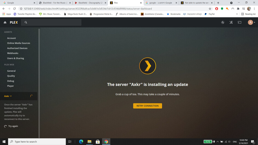Open File Explorer from taskbar
The image size is (258, 145).
pos(89,141)
